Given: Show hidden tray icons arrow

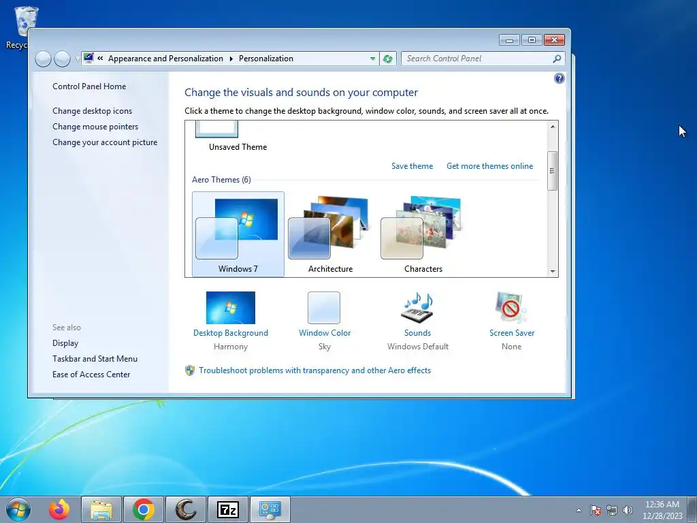Looking at the screenshot, I should tap(579, 510).
